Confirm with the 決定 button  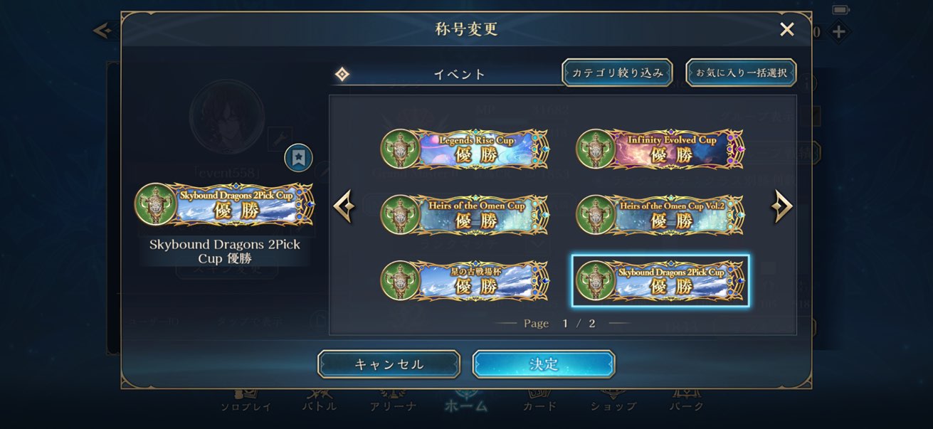click(544, 364)
